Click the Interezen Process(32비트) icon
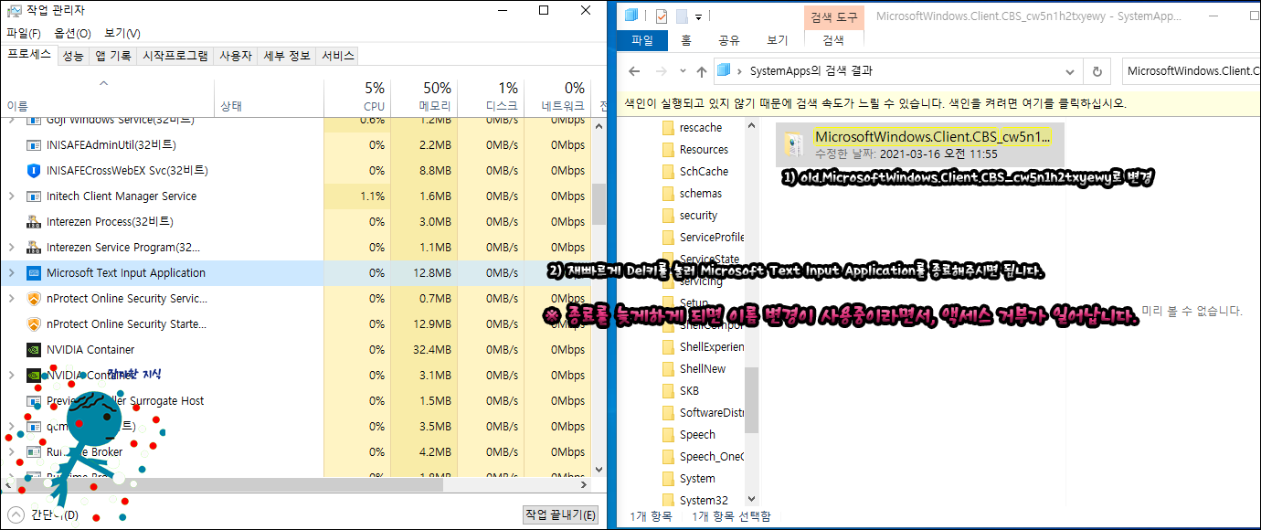Image resolution: width=1261 pixels, height=530 pixels. [x=34, y=221]
